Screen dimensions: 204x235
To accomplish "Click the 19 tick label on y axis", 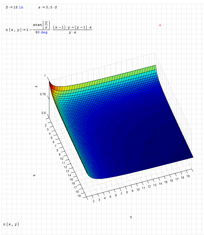I will (x=188, y=177).
